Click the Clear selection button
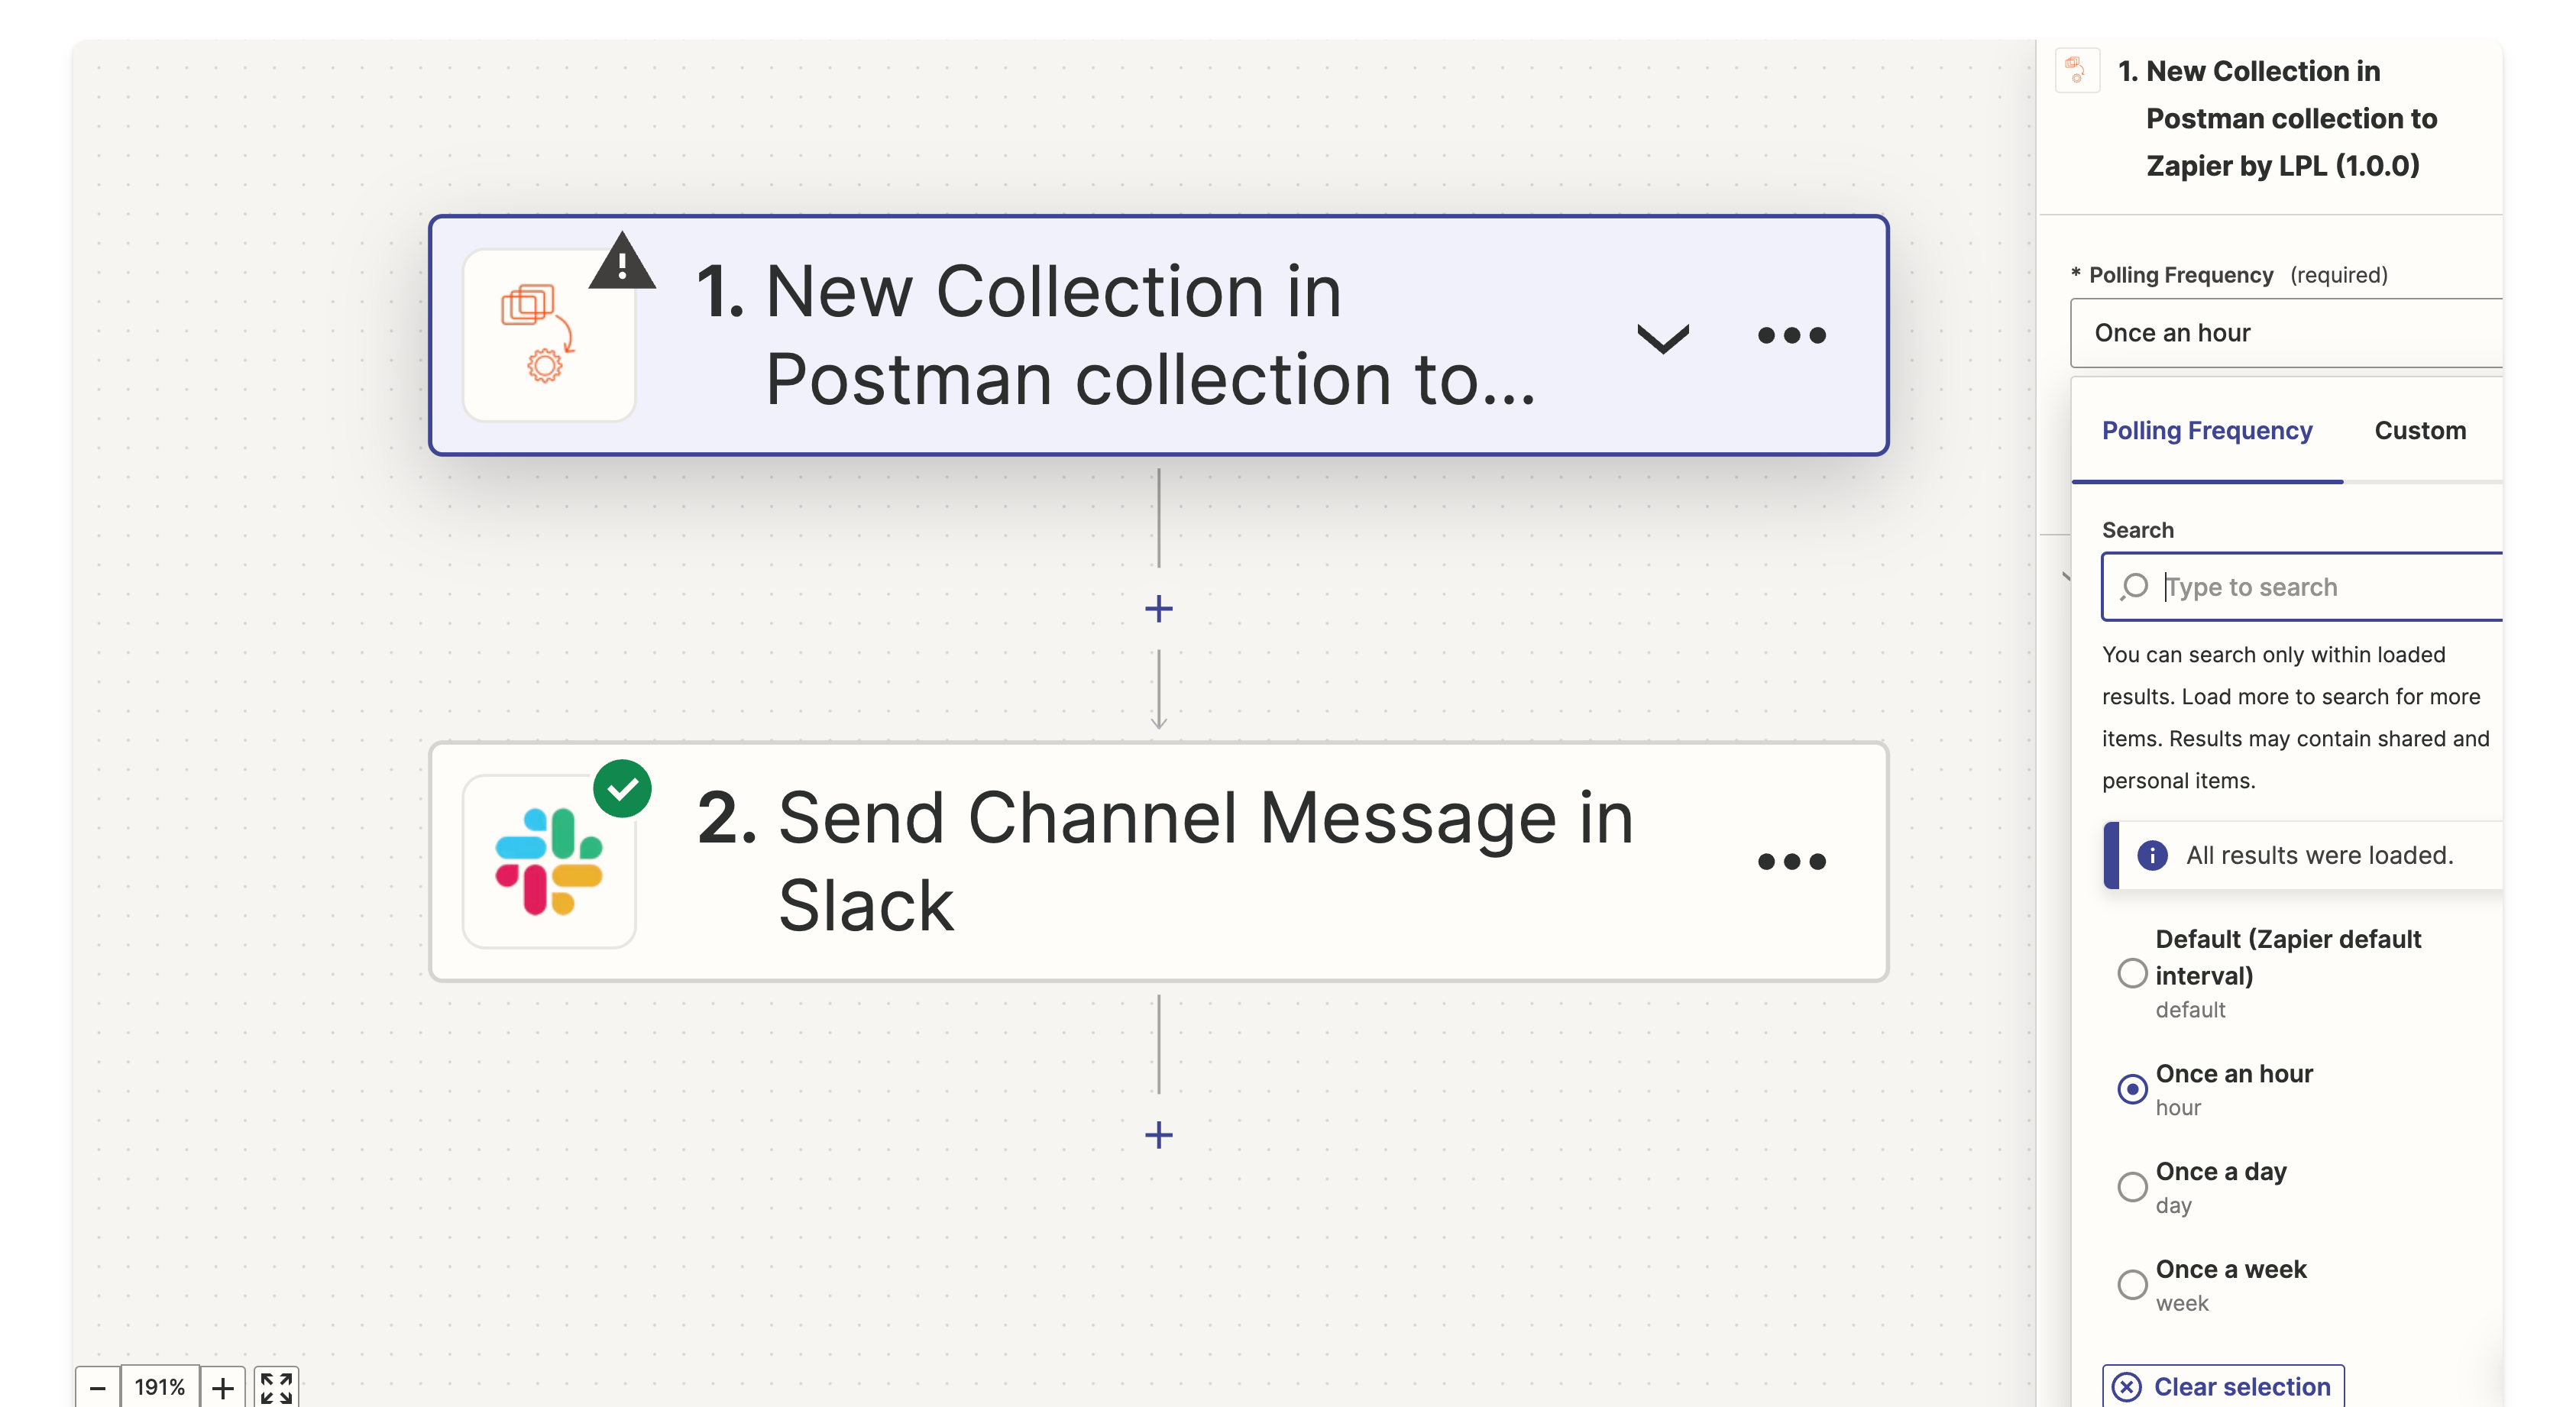This screenshot has width=2576, height=1407. pyautogui.click(x=2222, y=1387)
